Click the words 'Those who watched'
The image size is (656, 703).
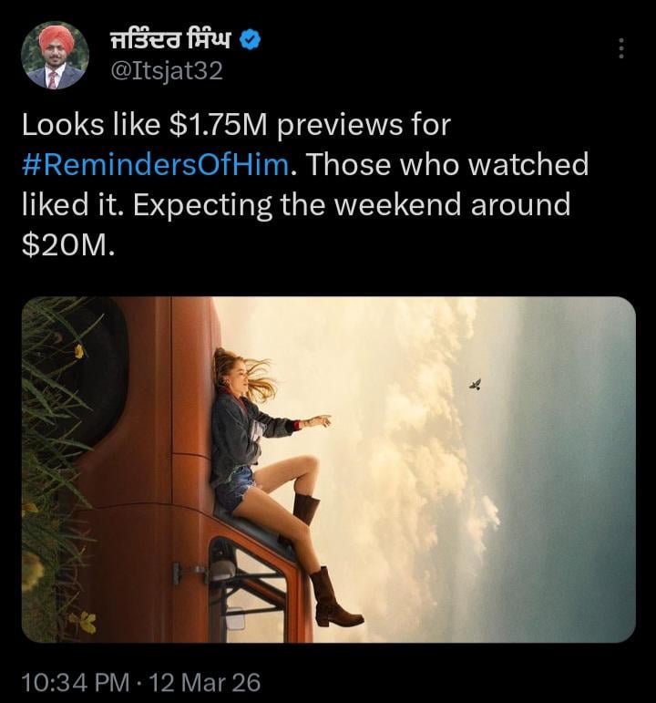(447, 164)
